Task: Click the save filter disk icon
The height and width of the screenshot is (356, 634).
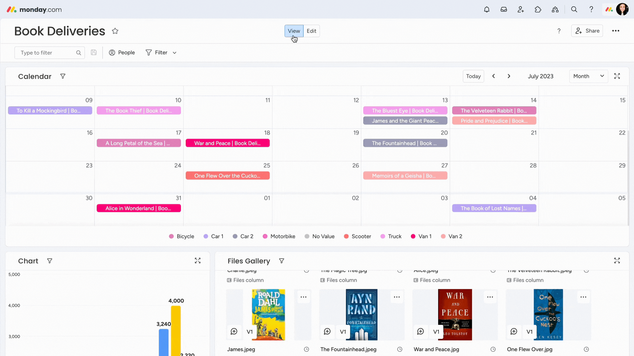Action: coord(94,52)
